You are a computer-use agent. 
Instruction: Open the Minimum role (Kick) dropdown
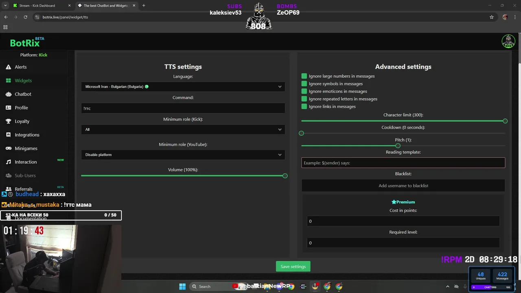pyautogui.click(x=183, y=129)
